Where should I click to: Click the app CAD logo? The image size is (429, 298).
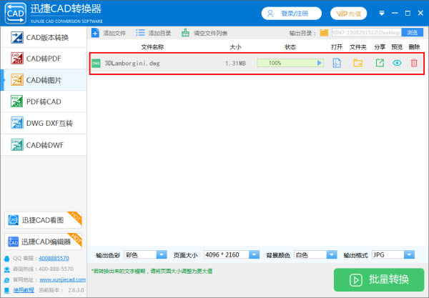(x=16, y=13)
